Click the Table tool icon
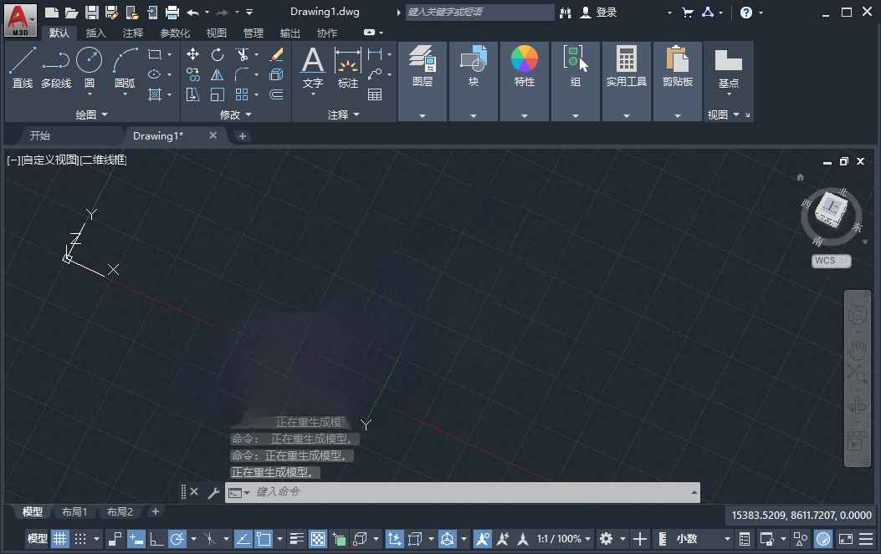Viewport: 881px width, 554px height. (375, 94)
